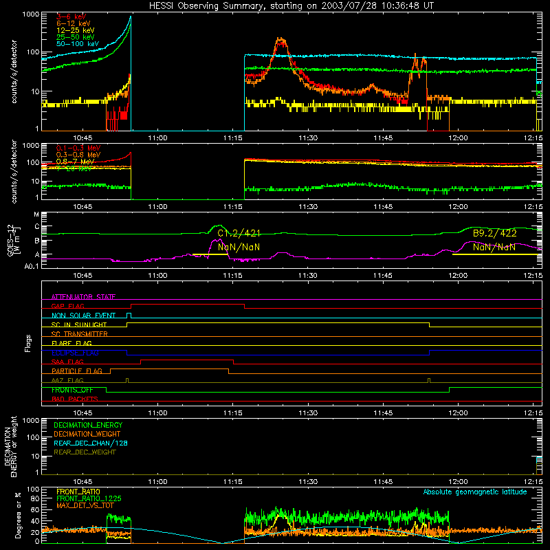
Task: Select the 6-12 keV legend entry
Action: click(74, 23)
